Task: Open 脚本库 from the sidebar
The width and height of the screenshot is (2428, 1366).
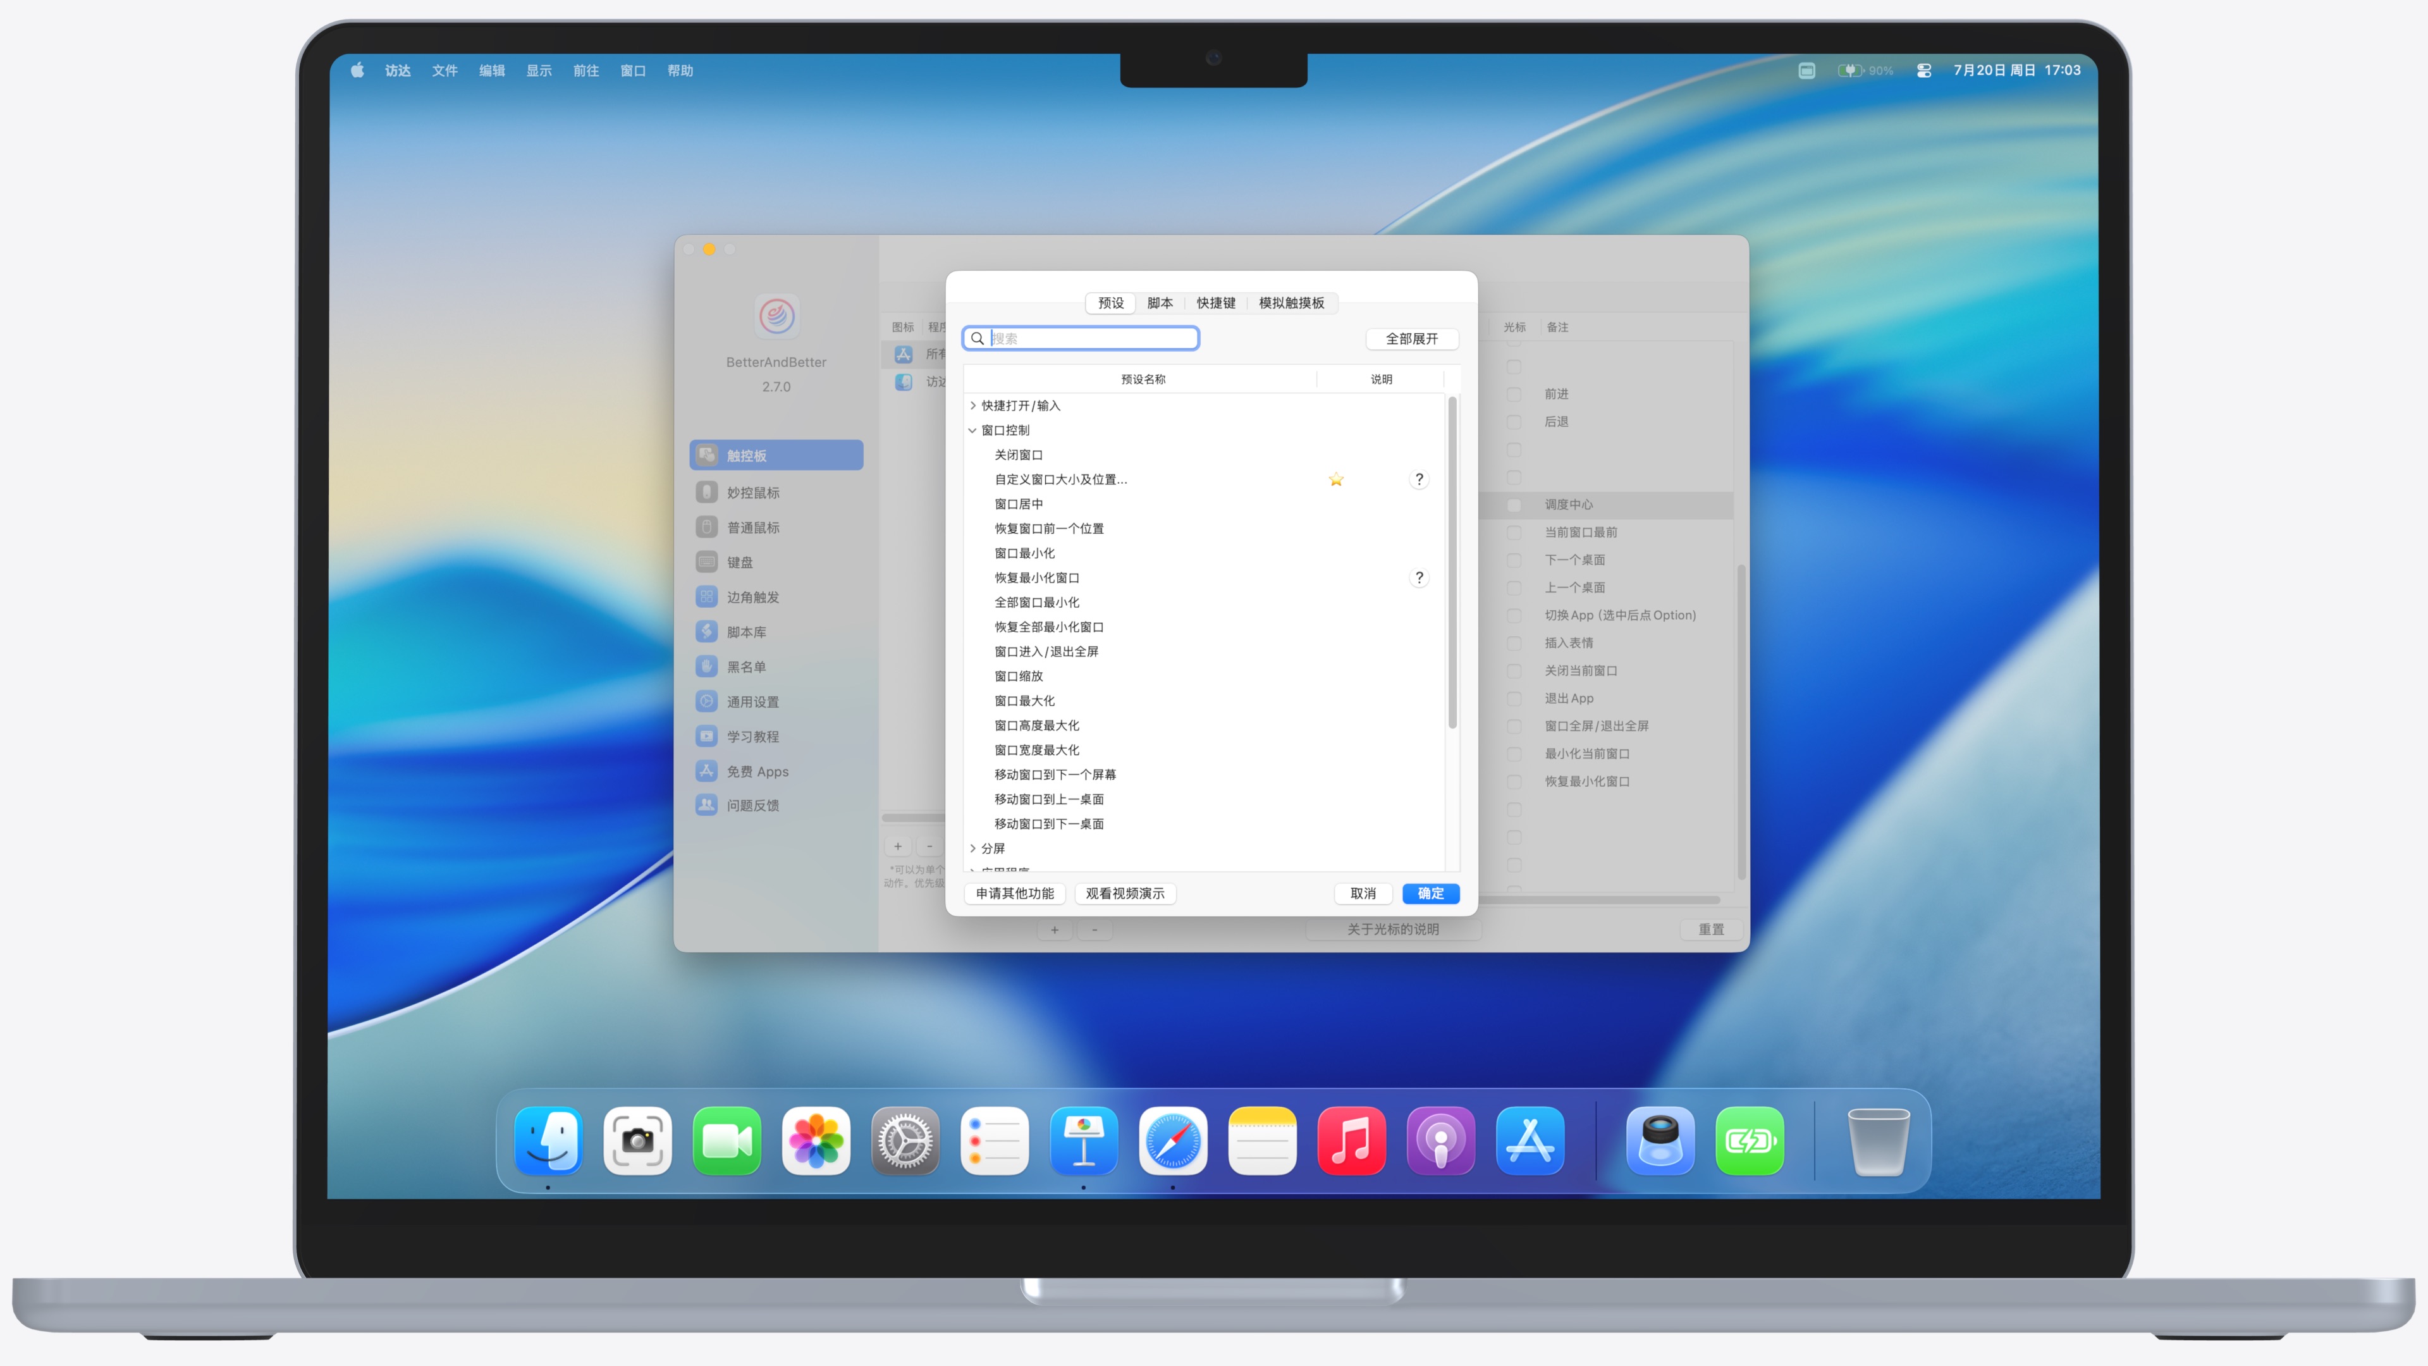Action: [745, 632]
